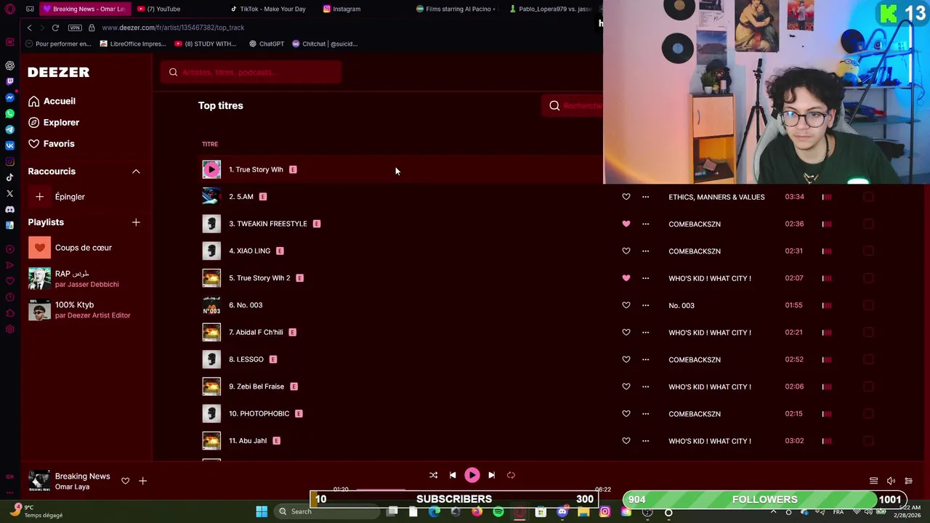Open more options for PHOTOPHOBIC
The width and height of the screenshot is (930, 523).
coord(645,414)
